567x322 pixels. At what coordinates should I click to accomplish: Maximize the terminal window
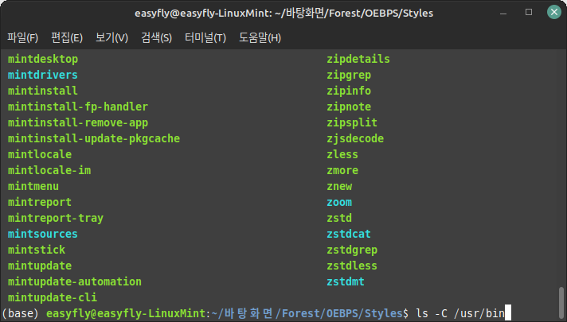[x=529, y=12]
